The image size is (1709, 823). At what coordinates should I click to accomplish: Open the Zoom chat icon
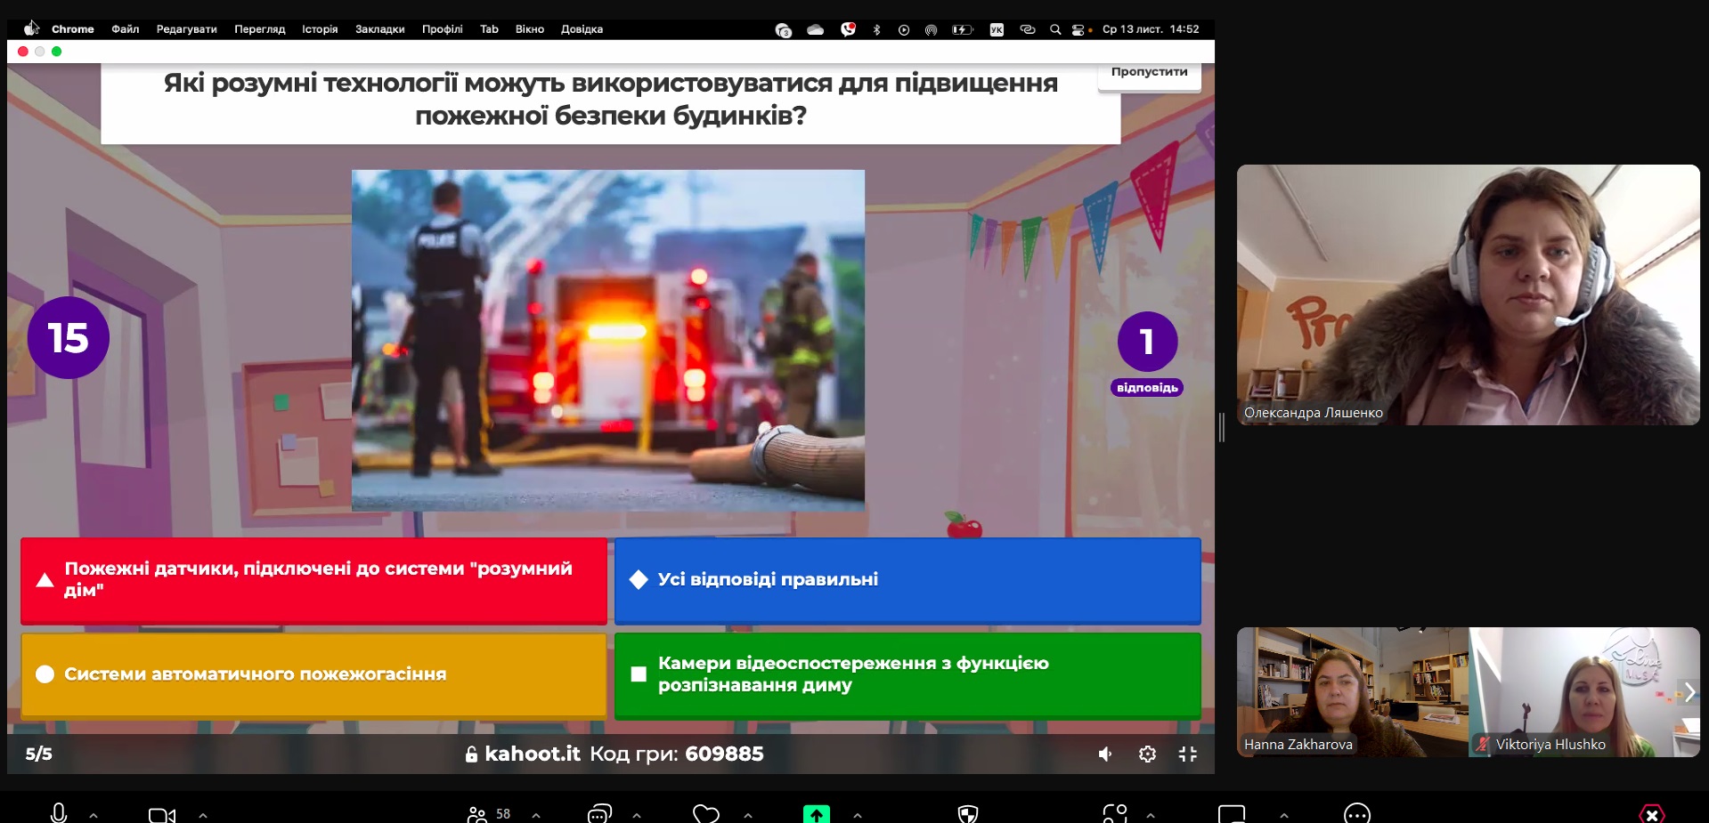click(x=599, y=813)
